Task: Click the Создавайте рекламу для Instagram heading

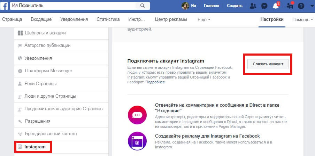Action: click(x=207, y=136)
